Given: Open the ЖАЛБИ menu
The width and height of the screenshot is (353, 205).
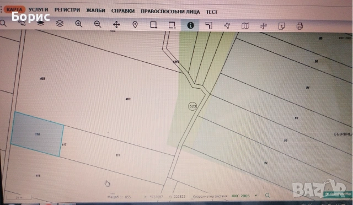Looking at the screenshot, I should click(95, 10).
